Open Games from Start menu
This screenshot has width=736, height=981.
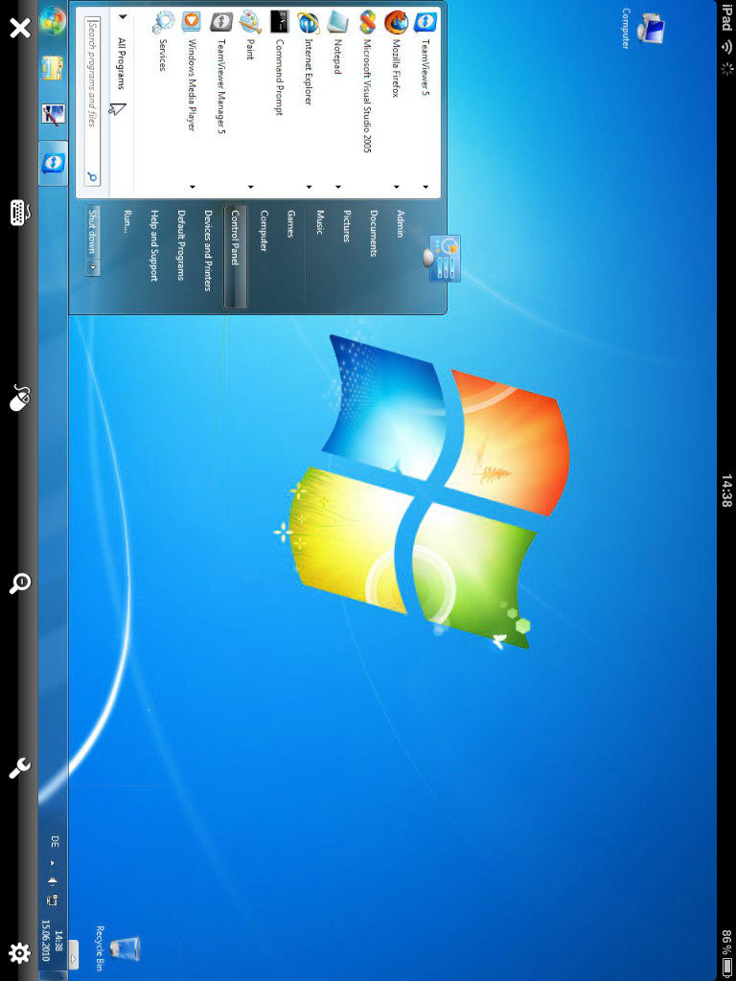pyautogui.click(x=290, y=224)
